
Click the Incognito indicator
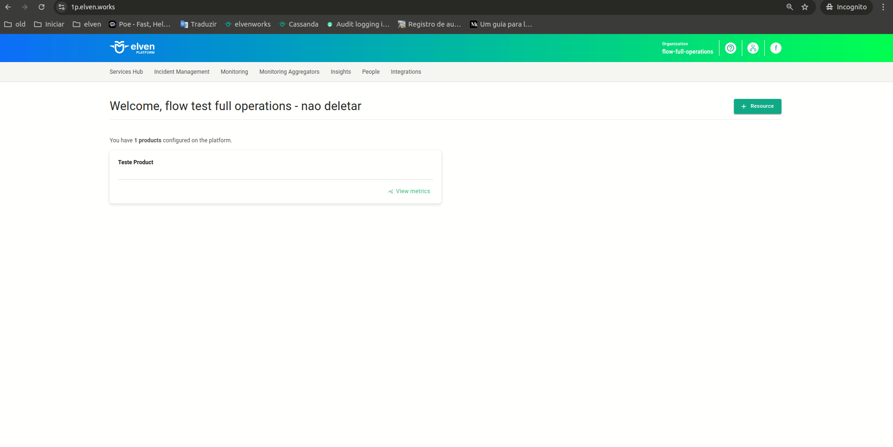pyautogui.click(x=846, y=7)
